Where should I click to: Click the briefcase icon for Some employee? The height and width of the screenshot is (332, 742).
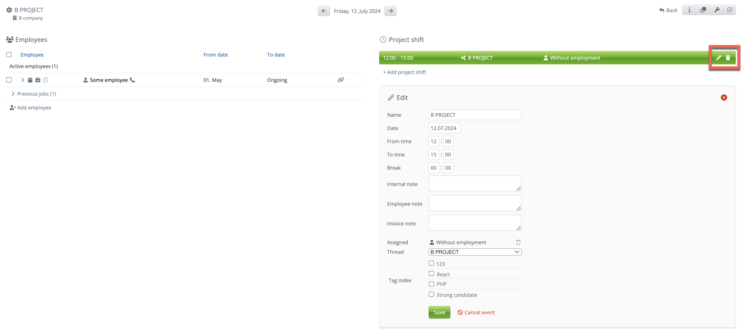pos(38,80)
